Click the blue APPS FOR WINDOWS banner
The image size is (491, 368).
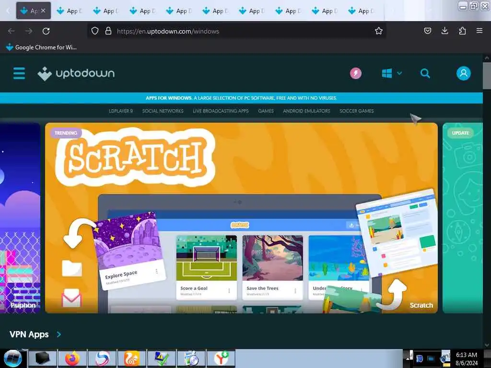click(241, 98)
